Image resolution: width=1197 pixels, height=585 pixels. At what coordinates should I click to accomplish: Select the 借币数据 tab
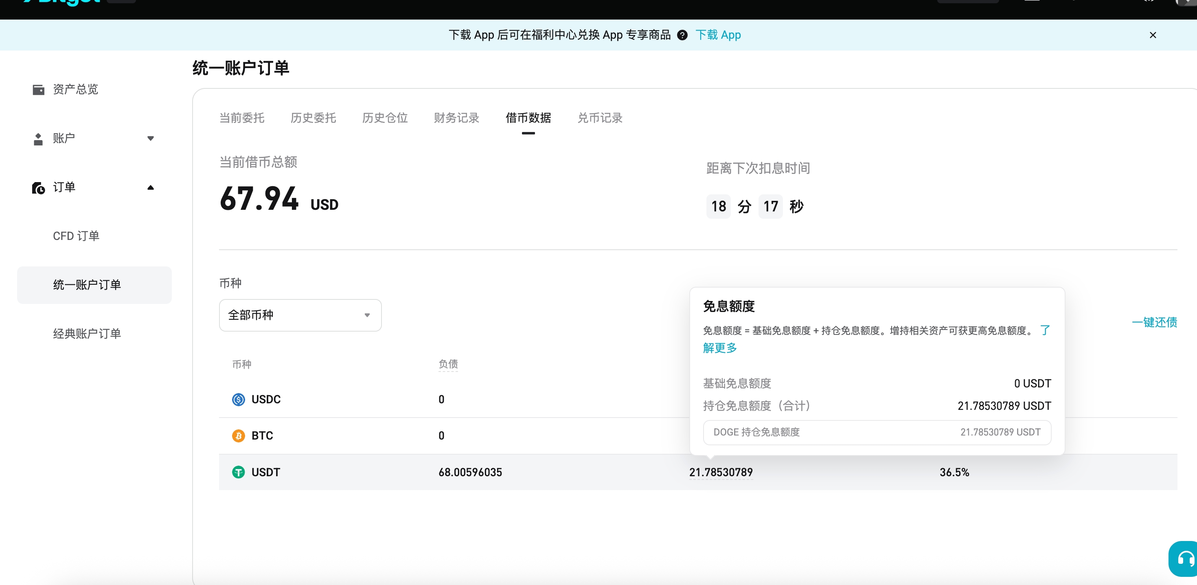pyautogui.click(x=528, y=118)
